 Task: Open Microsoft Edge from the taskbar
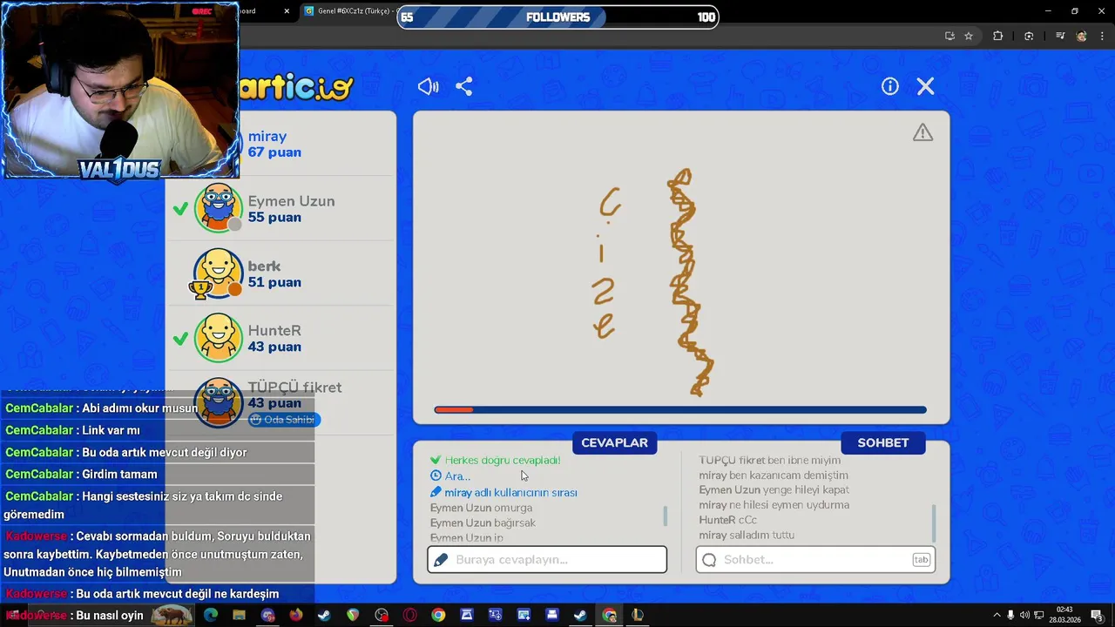(x=211, y=616)
